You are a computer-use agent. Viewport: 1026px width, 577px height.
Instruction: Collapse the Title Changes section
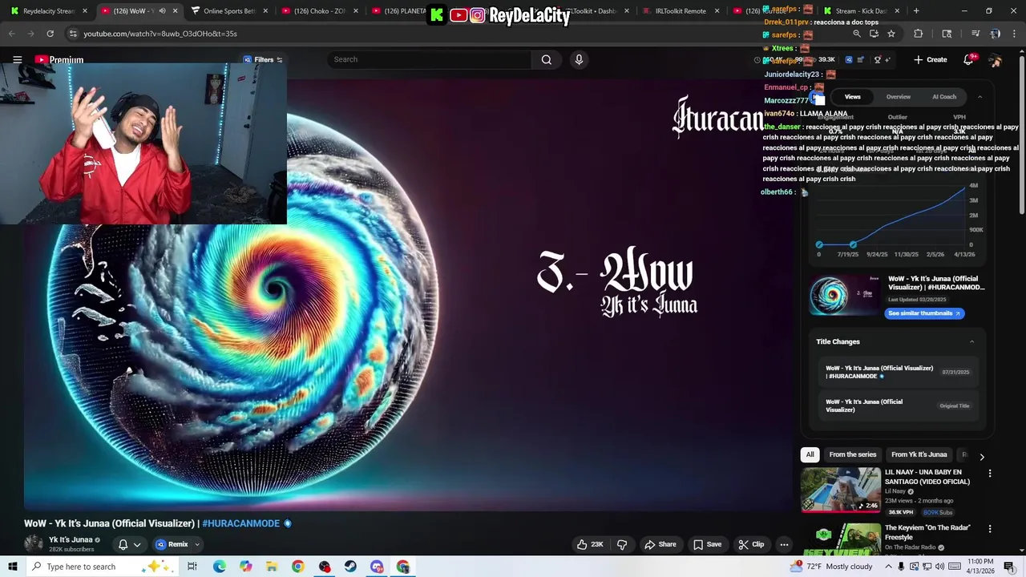(972, 341)
